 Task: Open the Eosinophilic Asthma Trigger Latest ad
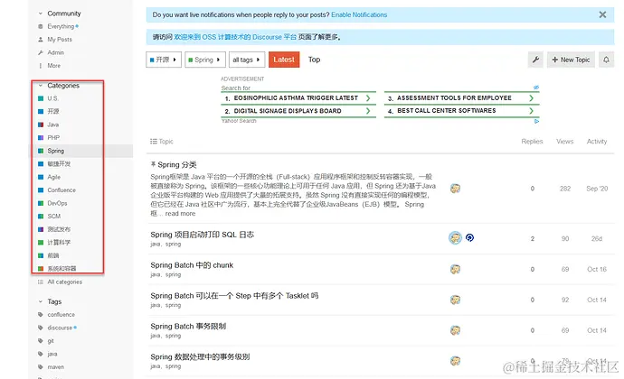pos(298,97)
